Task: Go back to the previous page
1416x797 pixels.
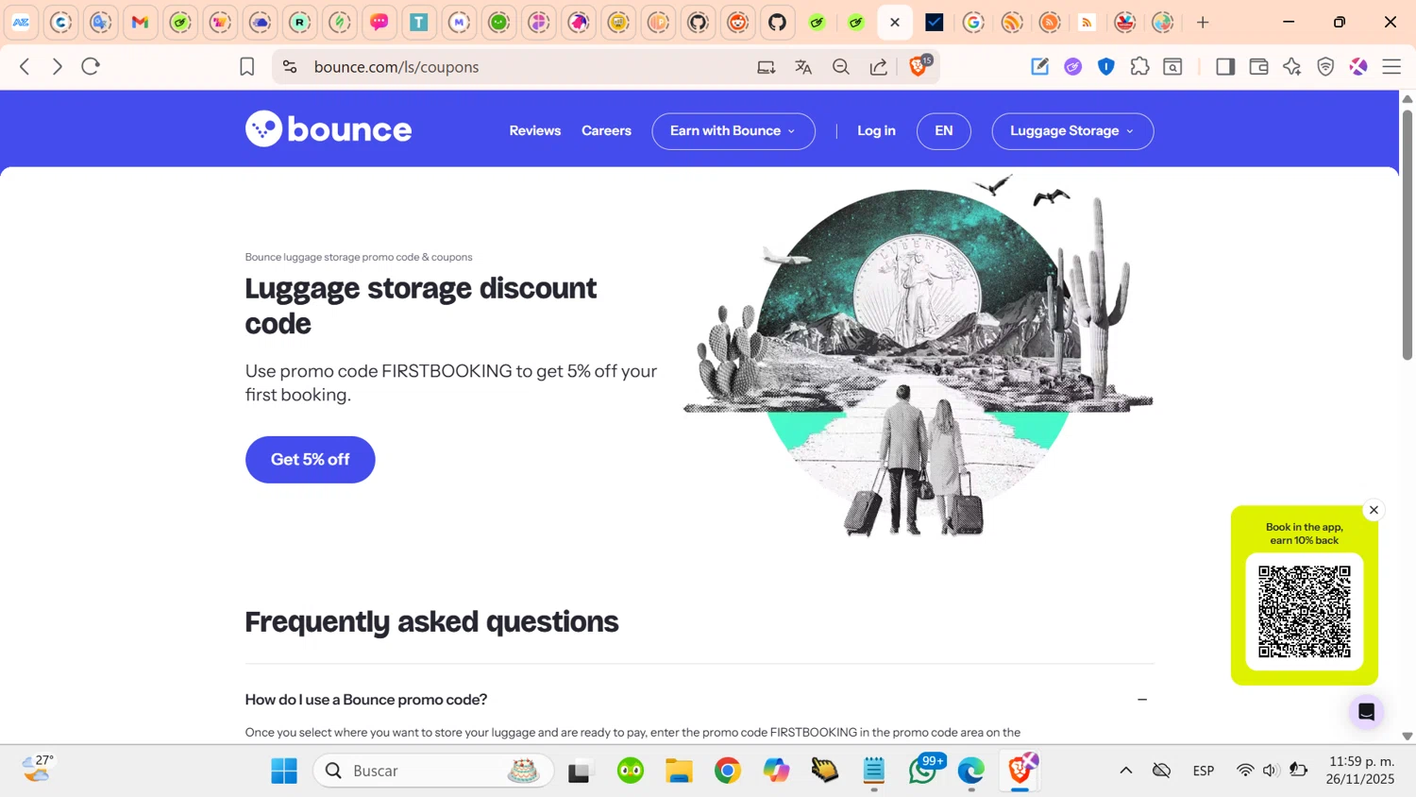Action: (25, 67)
